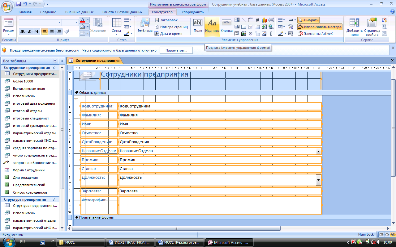This screenshot has width=396, height=247.
Task: Open the font name dropdown
Action: tap(59, 23)
